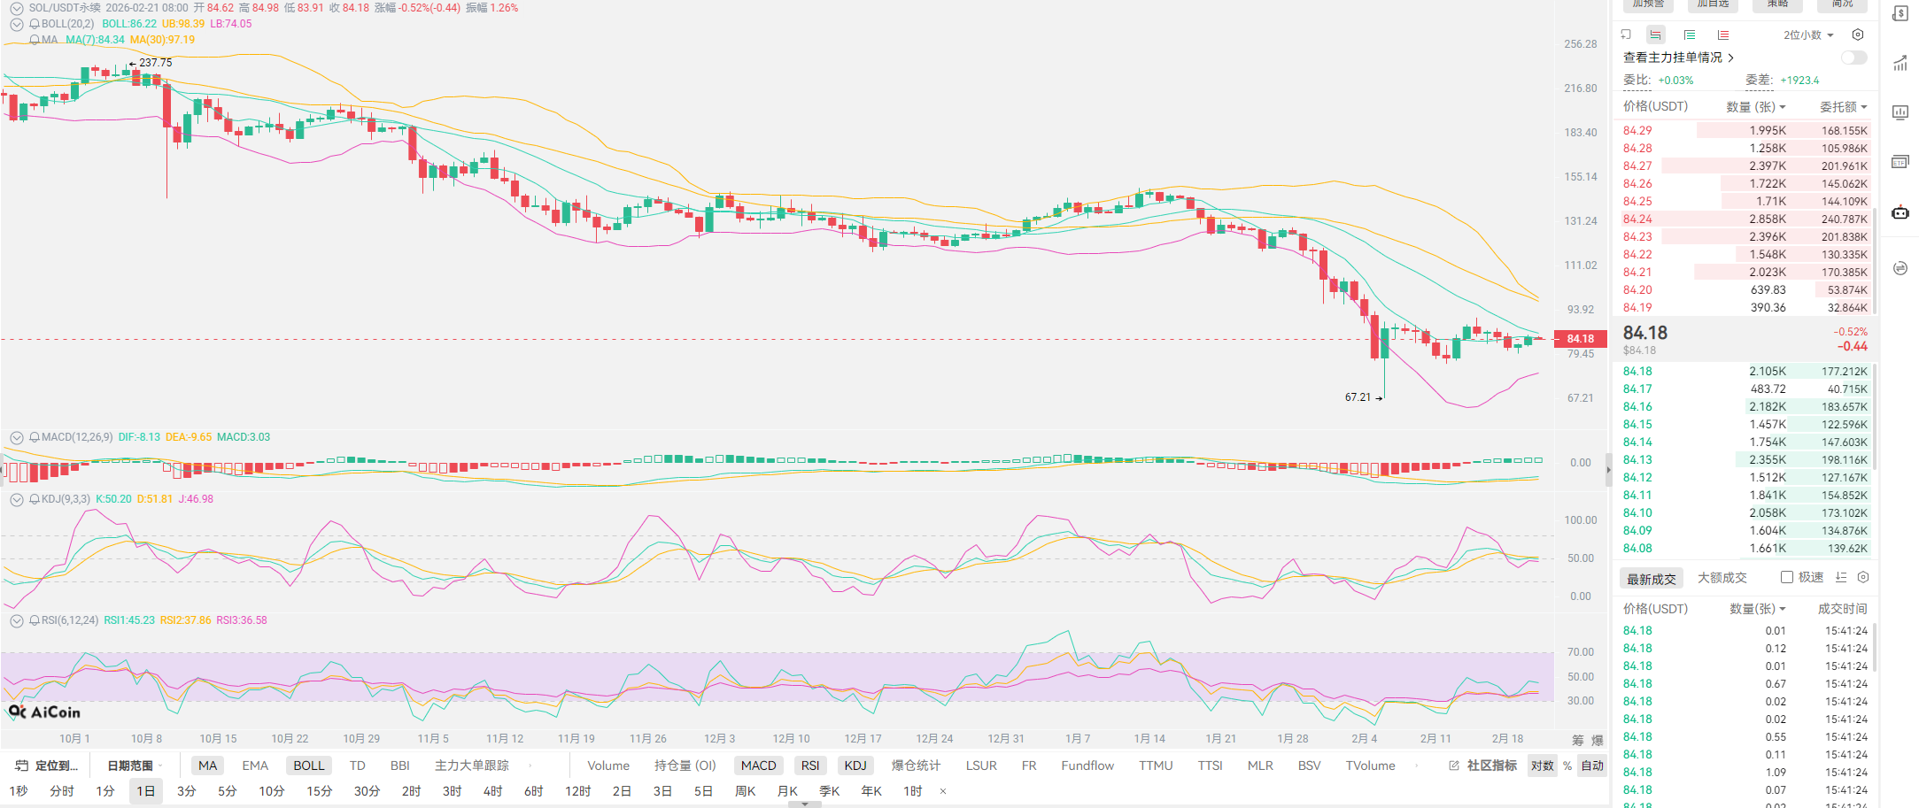The width and height of the screenshot is (1919, 808).
Task: Open the robot assistant icon in right sidebar
Action: pyautogui.click(x=1900, y=212)
